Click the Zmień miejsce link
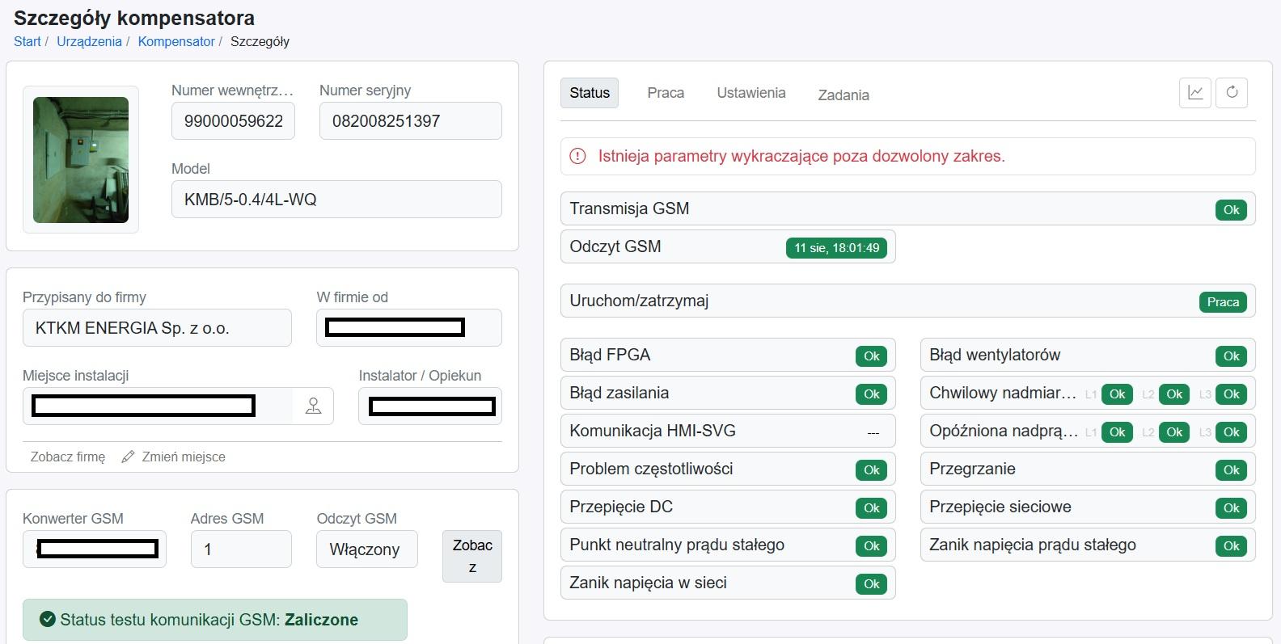 click(x=184, y=457)
